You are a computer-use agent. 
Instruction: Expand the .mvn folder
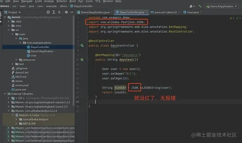9,26
